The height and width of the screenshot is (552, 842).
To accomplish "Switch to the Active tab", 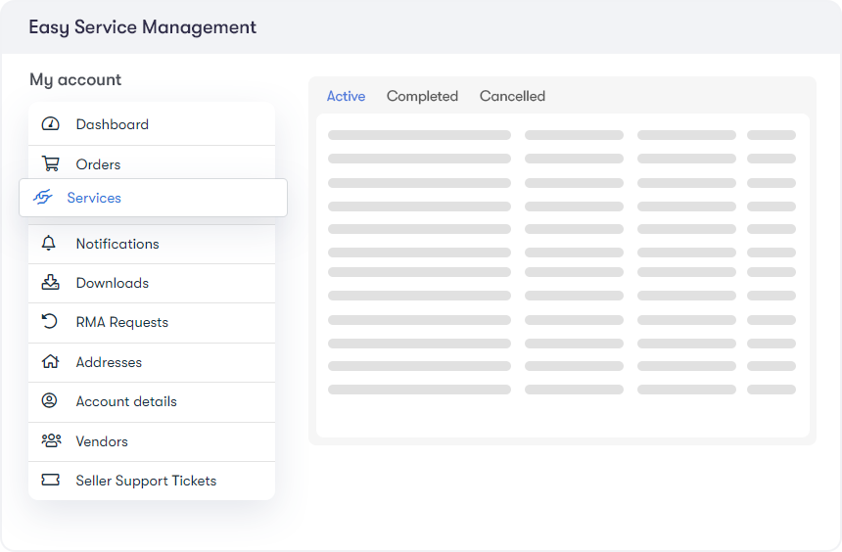I will point(346,96).
